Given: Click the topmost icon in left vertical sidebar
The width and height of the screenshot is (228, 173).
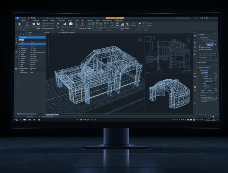Looking at the screenshot, I should pyautogui.click(x=17, y=35).
